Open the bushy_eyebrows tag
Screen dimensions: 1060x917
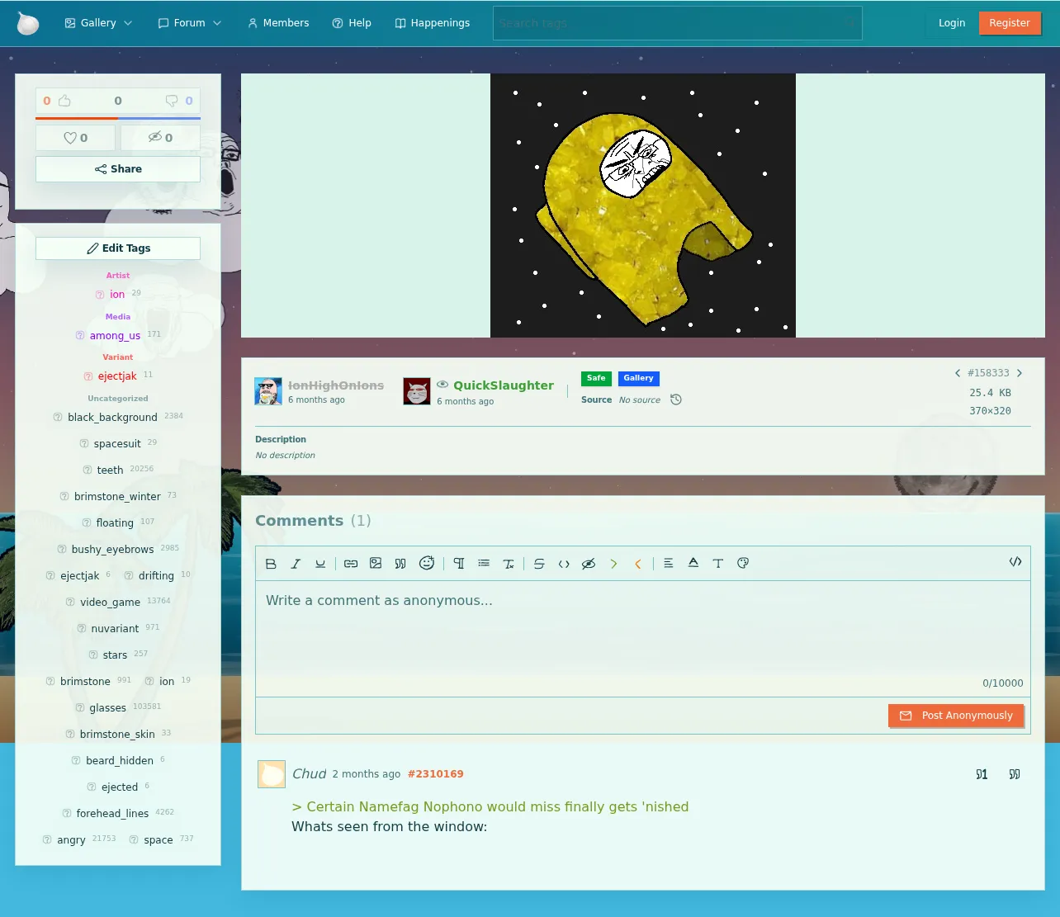pyautogui.click(x=113, y=550)
